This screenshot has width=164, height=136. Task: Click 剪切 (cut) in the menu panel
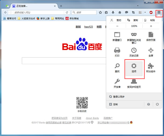coord(117,20)
